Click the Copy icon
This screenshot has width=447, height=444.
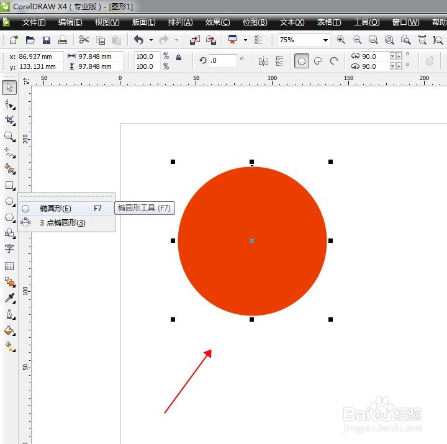[x=101, y=40]
